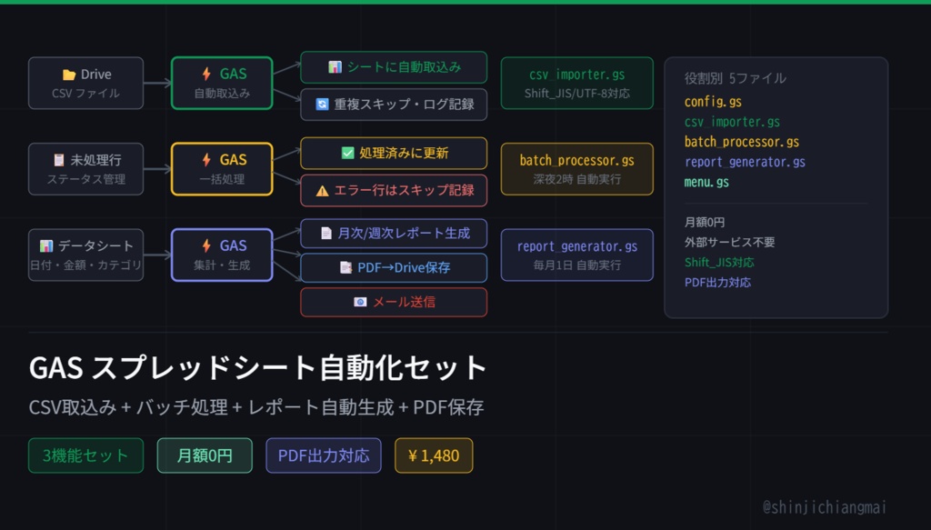Click the GAS スプレッドシート自動化セット title
This screenshot has height=530, width=931.
click(x=257, y=367)
